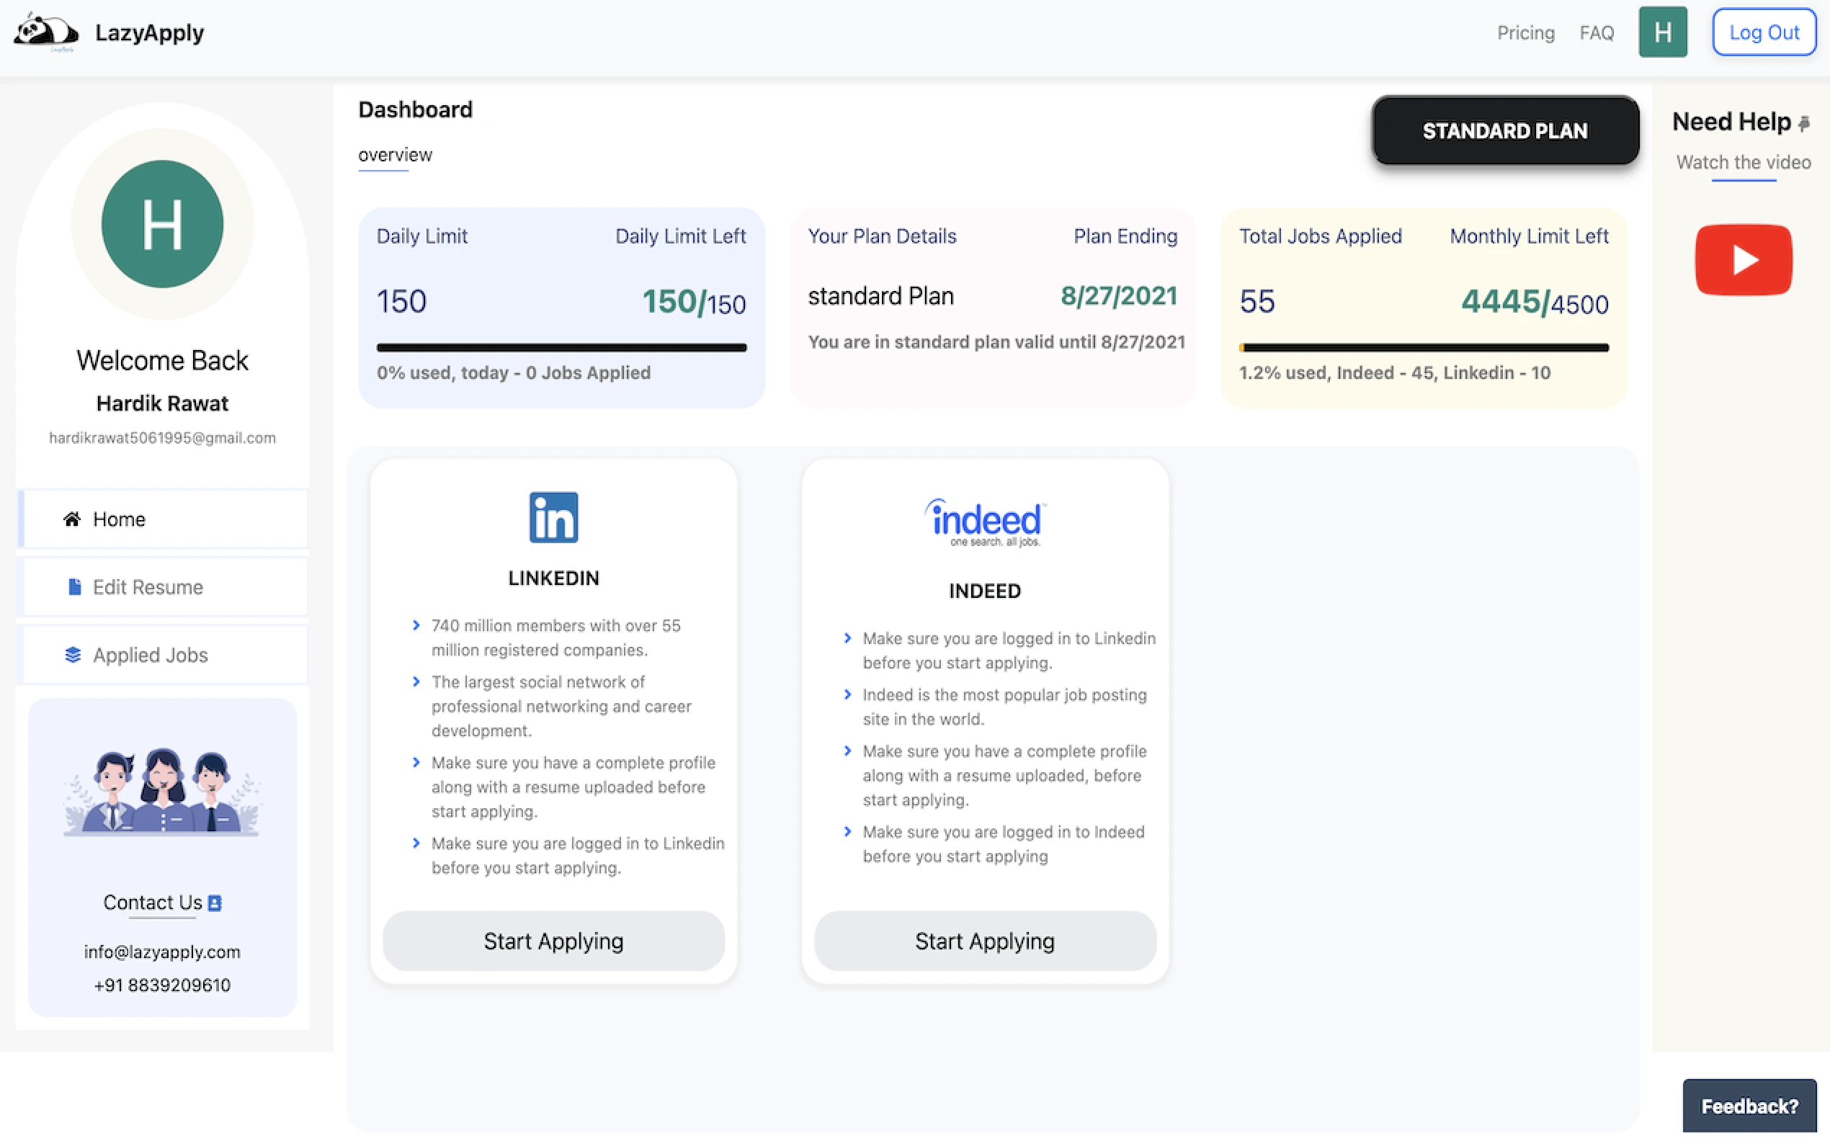Click 'Indeed is the most popular' bullet
Screen dimensions: 1830x1141
point(1004,707)
